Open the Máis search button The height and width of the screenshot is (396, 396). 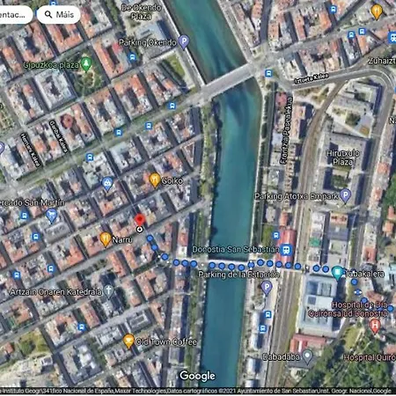click(59, 14)
